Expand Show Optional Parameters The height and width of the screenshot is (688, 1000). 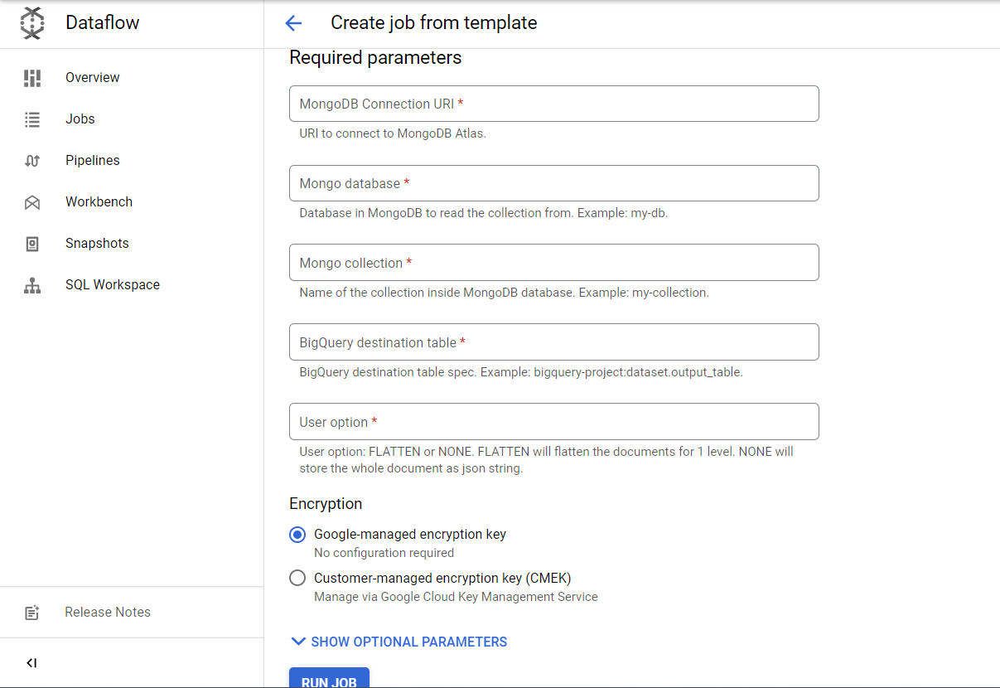point(399,642)
